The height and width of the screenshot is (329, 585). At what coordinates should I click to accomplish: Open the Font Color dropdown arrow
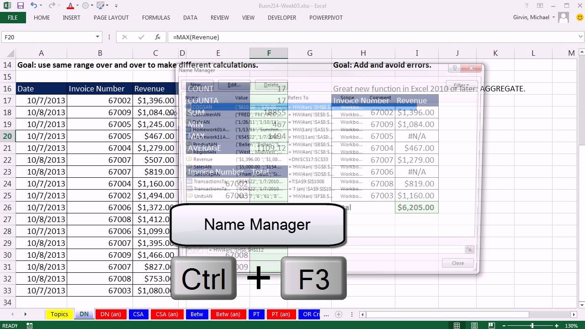coord(77,6)
